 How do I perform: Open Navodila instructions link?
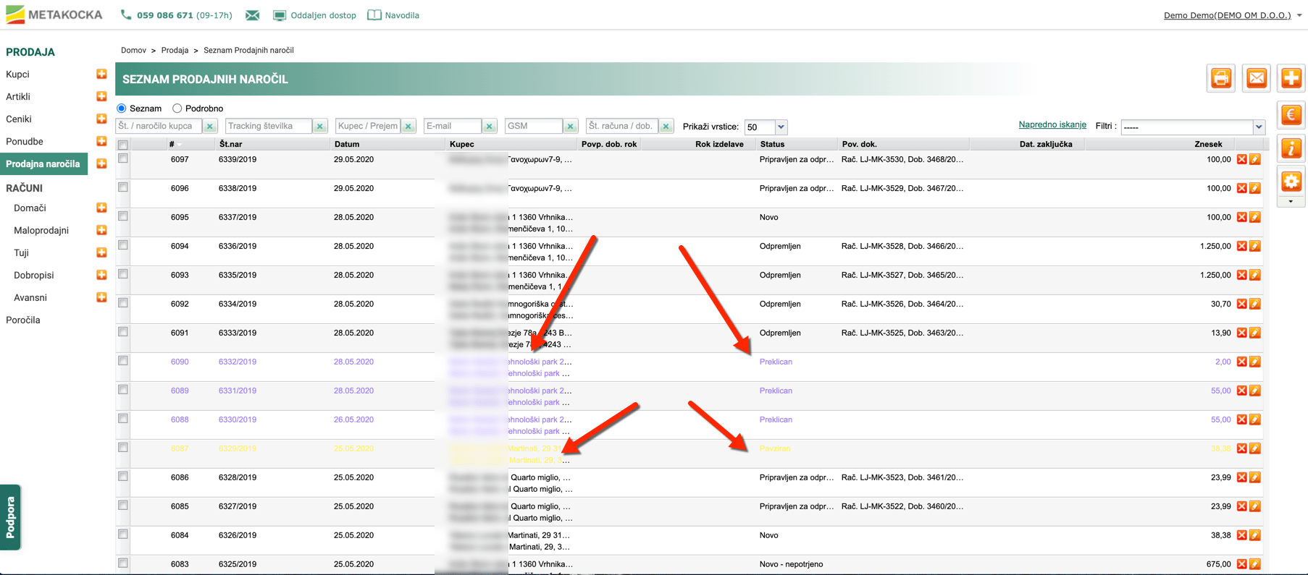(393, 15)
